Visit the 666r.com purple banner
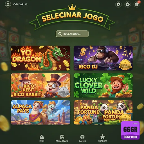Image resolution: width=144 pixels, height=144 pixels. point(130,130)
